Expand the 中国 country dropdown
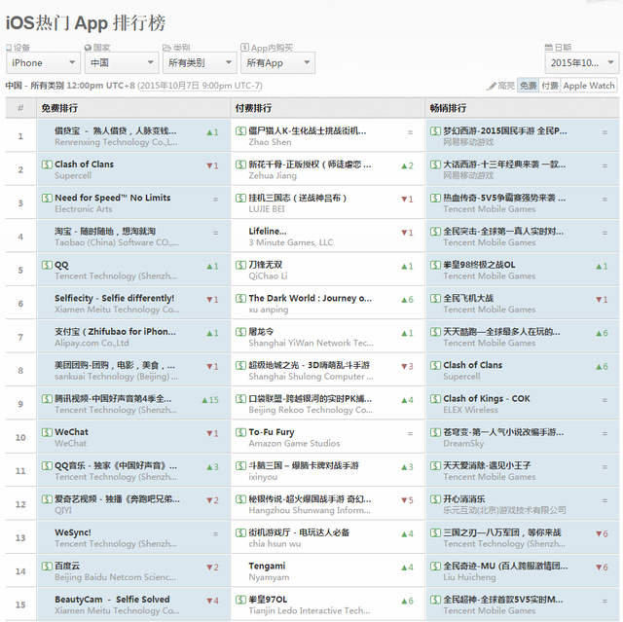This screenshot has height=622, width=623. coord(122,63)
